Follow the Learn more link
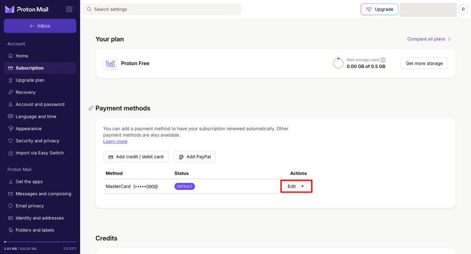The width and height of the screenshot is (471, 254). (x=115, y=142)
